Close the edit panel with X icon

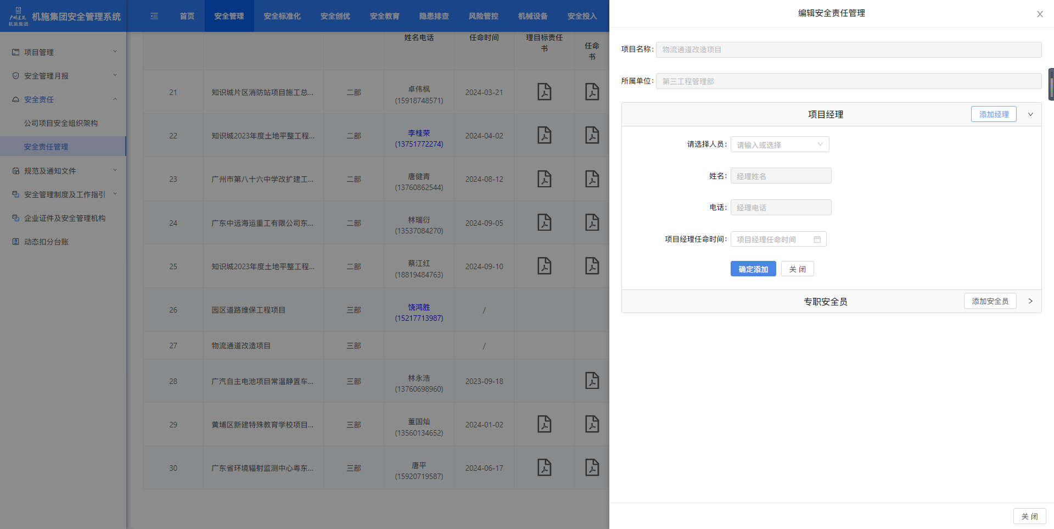1040,14
